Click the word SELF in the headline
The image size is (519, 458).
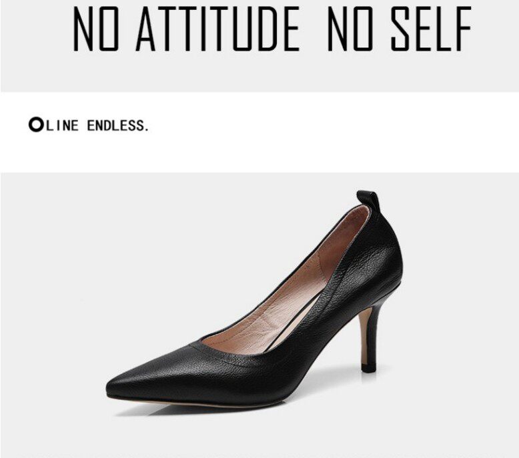pyautogui.click(x=432, y=29)
